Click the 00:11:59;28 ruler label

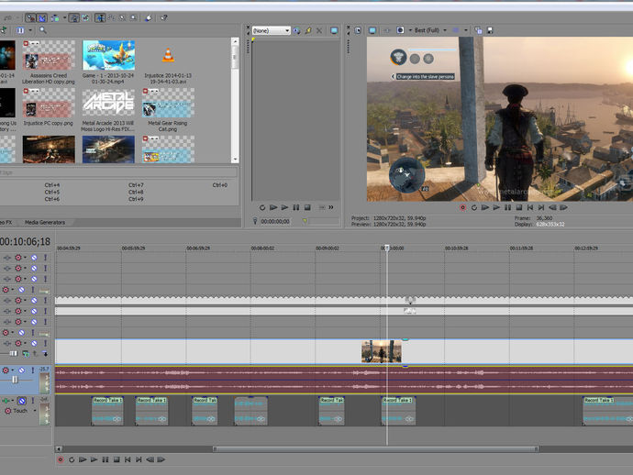click(522, 249)
